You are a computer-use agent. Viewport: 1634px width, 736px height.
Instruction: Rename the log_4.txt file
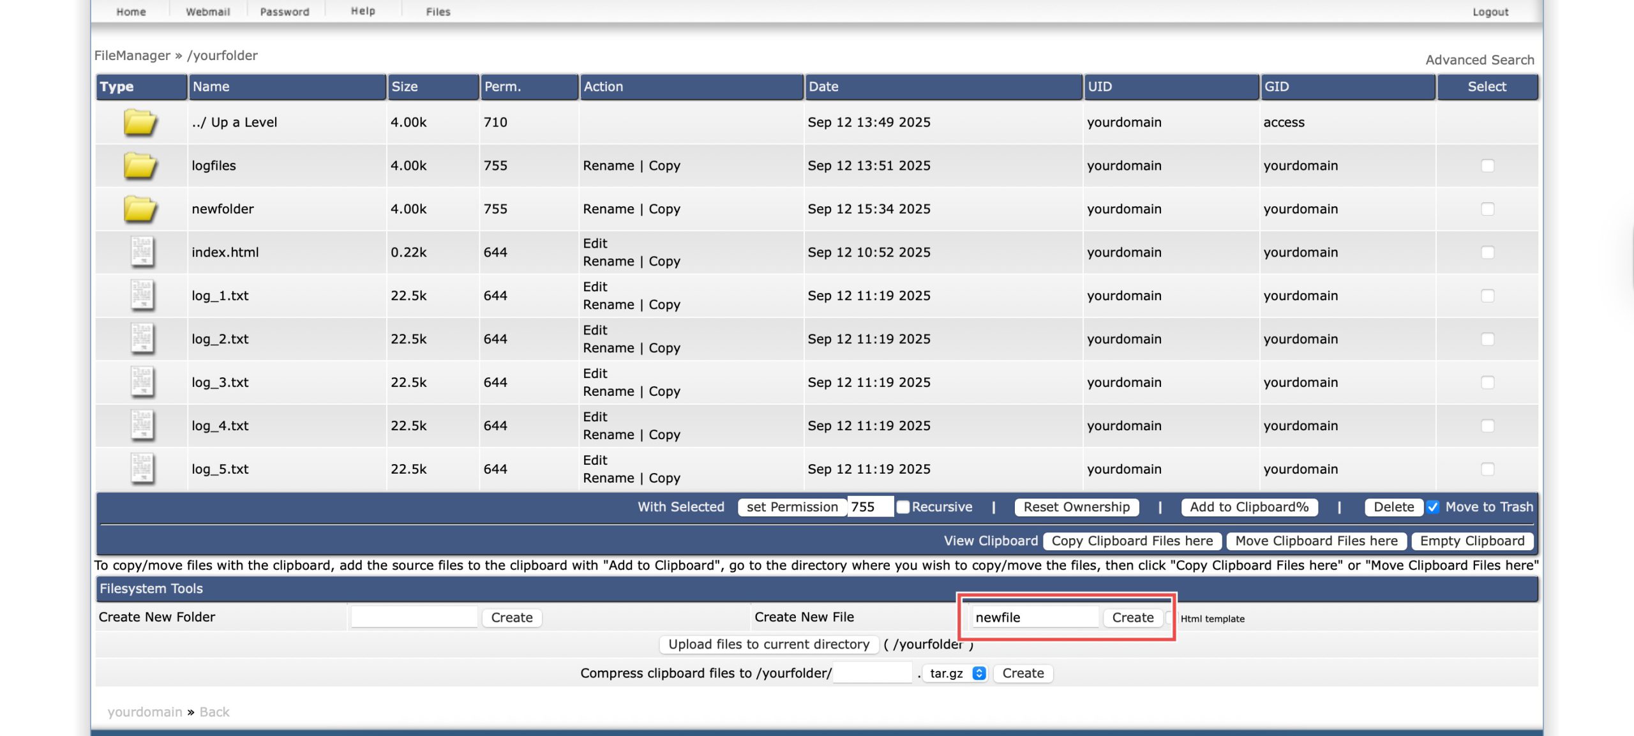[608, 435]
